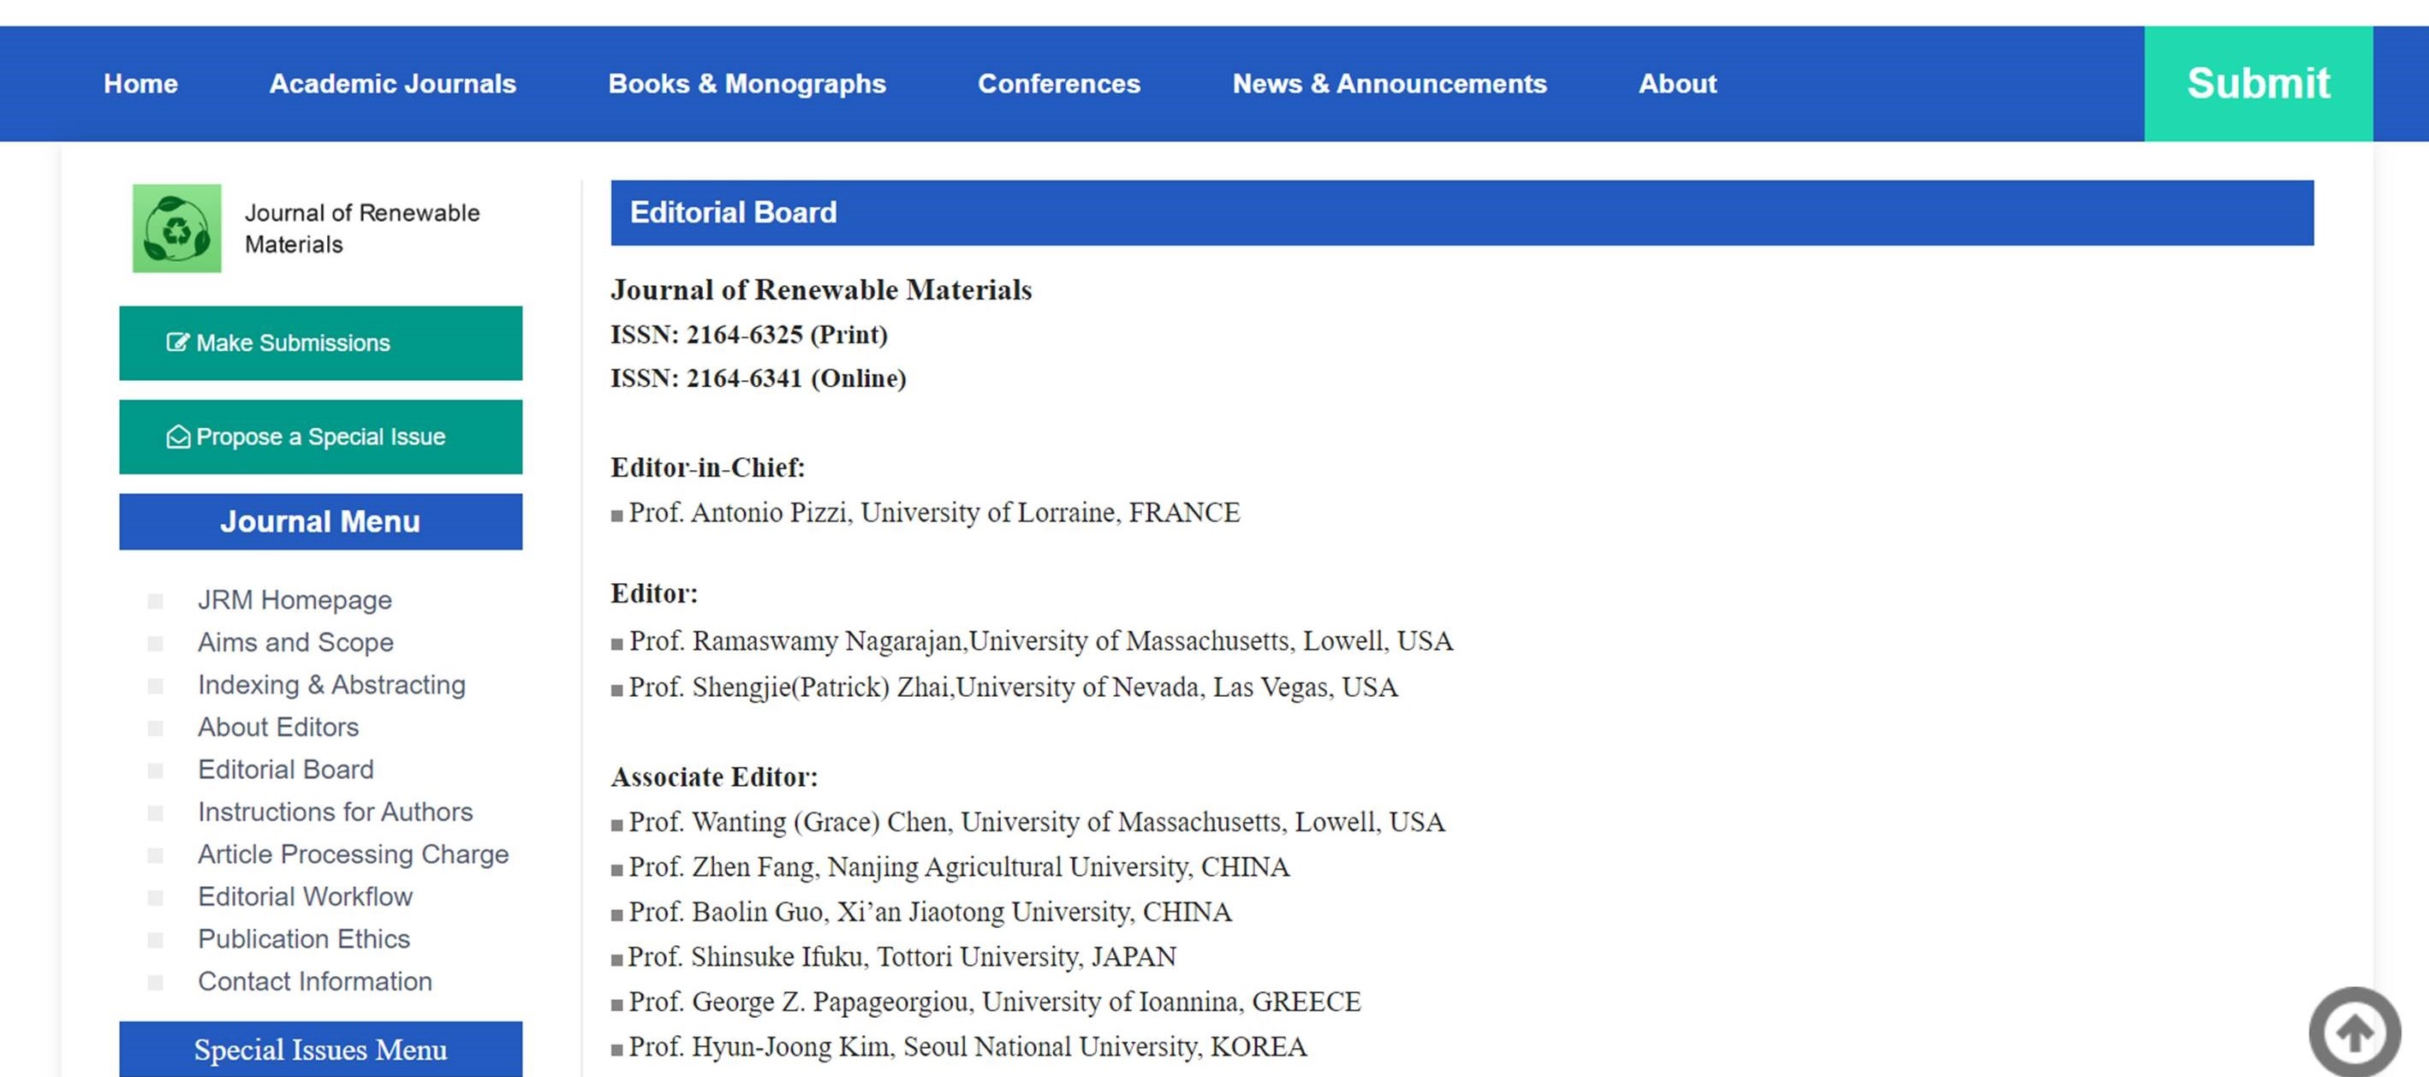Go to Aims and Scope
2429x1077 pixels.
296,642
